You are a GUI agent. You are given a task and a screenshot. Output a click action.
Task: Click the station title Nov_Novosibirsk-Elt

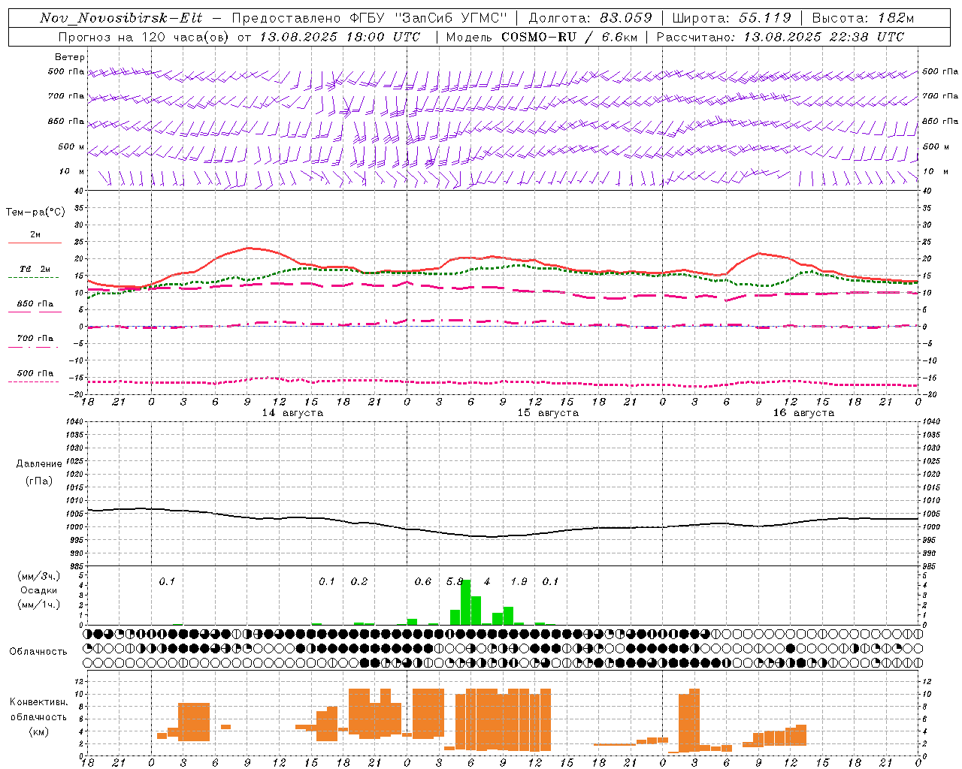pyautogui.click(x=121, y=18)
